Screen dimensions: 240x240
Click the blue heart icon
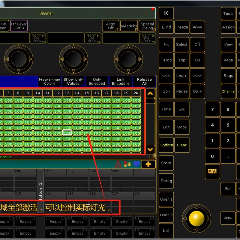[x=136, y=164]
